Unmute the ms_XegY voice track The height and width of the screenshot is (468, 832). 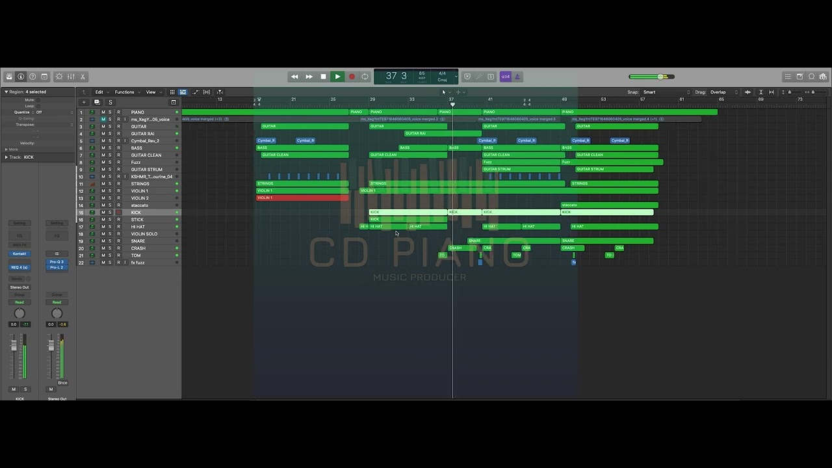(x=103, y=120)
